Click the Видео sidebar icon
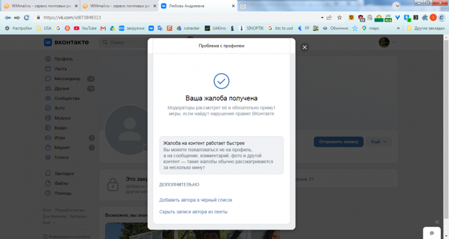This screenshot has width=449, height=239. [x=48, y=127]
